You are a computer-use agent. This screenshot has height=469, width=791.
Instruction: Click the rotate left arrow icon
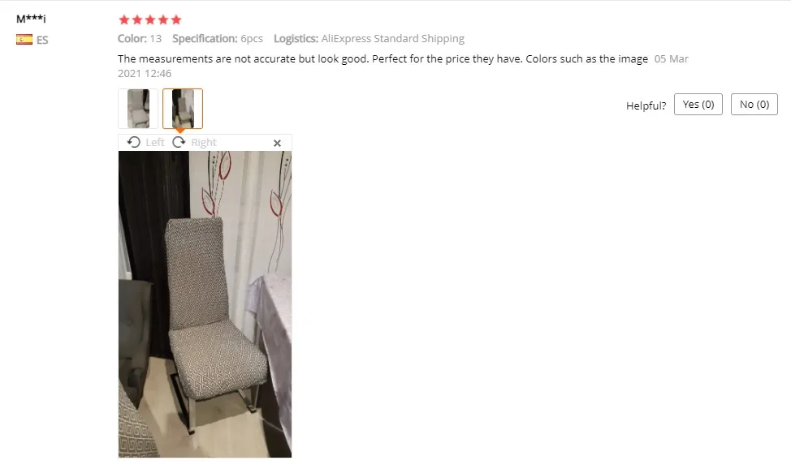click(134, 142)
